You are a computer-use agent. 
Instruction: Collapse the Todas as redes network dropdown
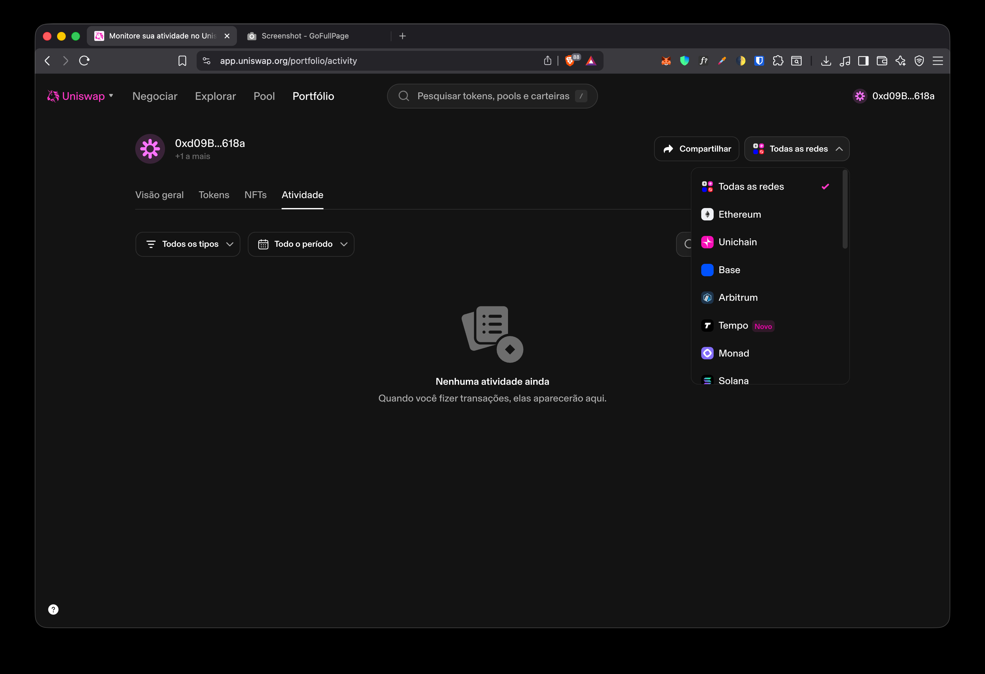pos(797,149)
